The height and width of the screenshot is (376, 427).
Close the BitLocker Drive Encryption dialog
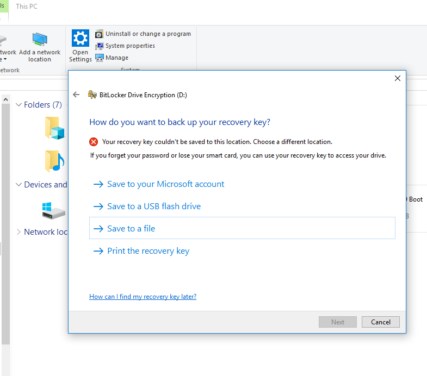coord(397,78)
